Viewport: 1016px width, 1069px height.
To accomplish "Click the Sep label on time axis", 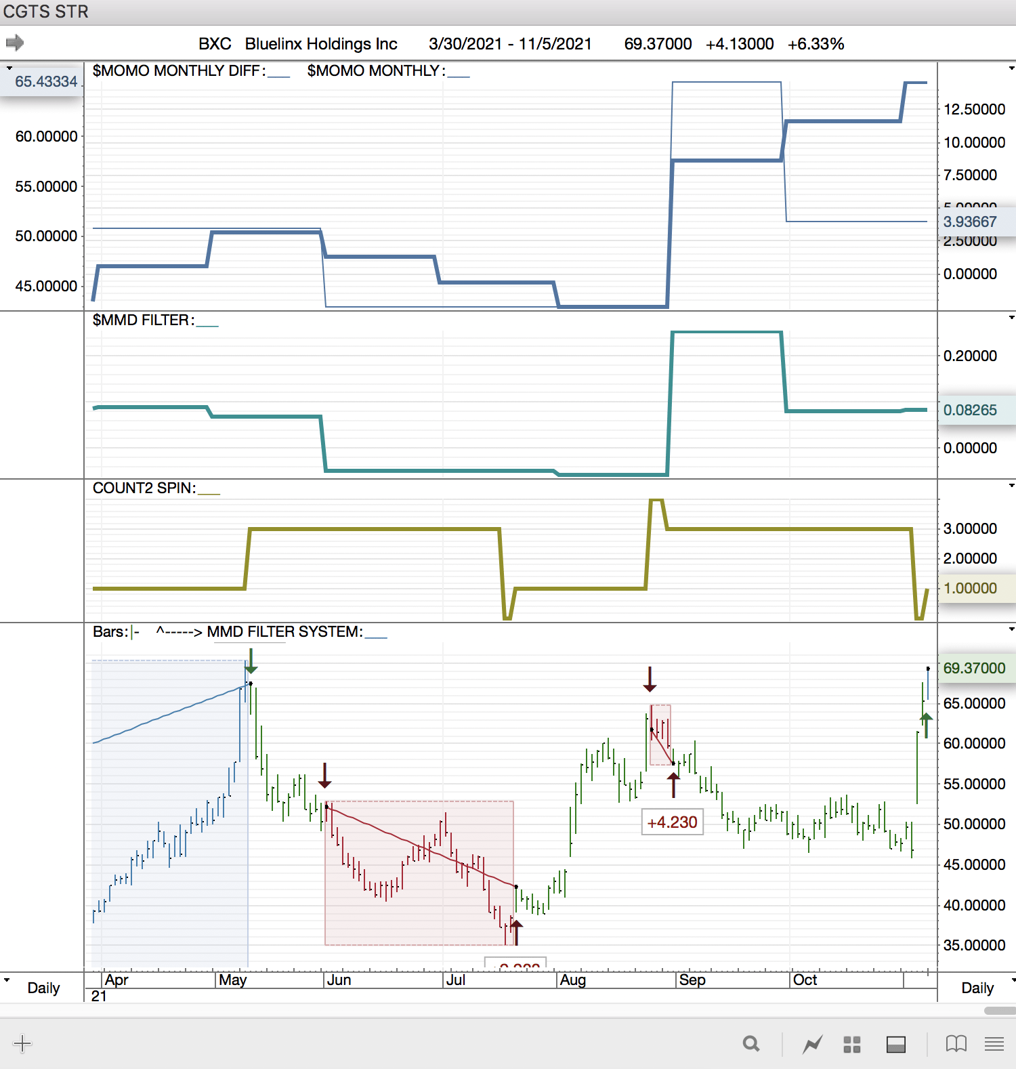I will click(x=692, y=980).
